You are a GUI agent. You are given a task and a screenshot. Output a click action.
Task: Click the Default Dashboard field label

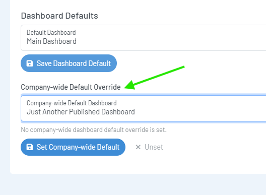click(x=51, y=32)
